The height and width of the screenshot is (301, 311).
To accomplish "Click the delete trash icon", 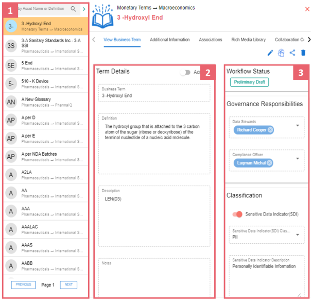I will tap(303, 53).
